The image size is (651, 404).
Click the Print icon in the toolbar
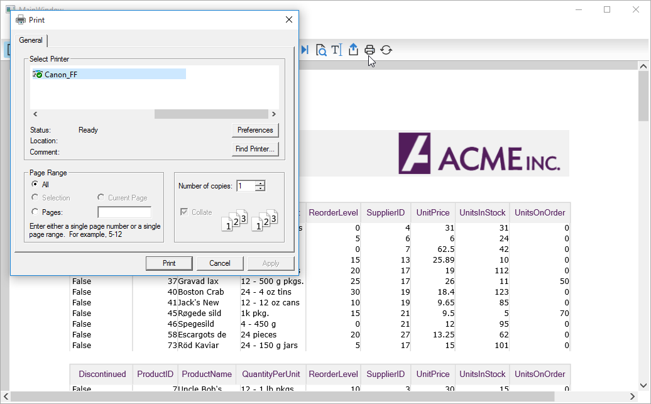369,50
